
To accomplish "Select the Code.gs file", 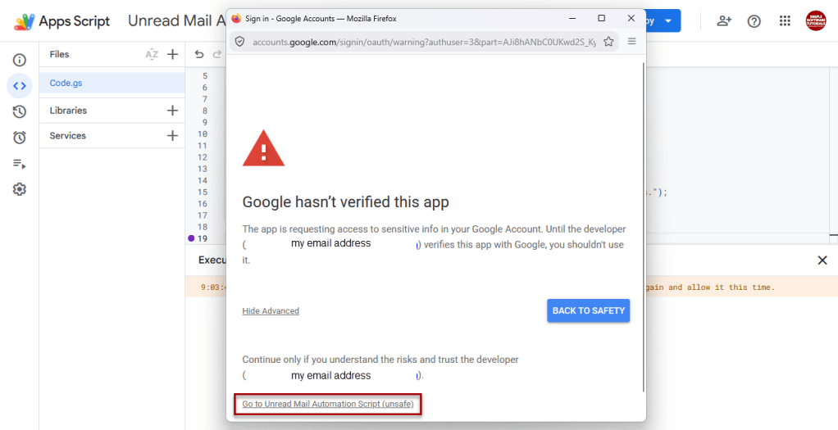I will 112,83.
